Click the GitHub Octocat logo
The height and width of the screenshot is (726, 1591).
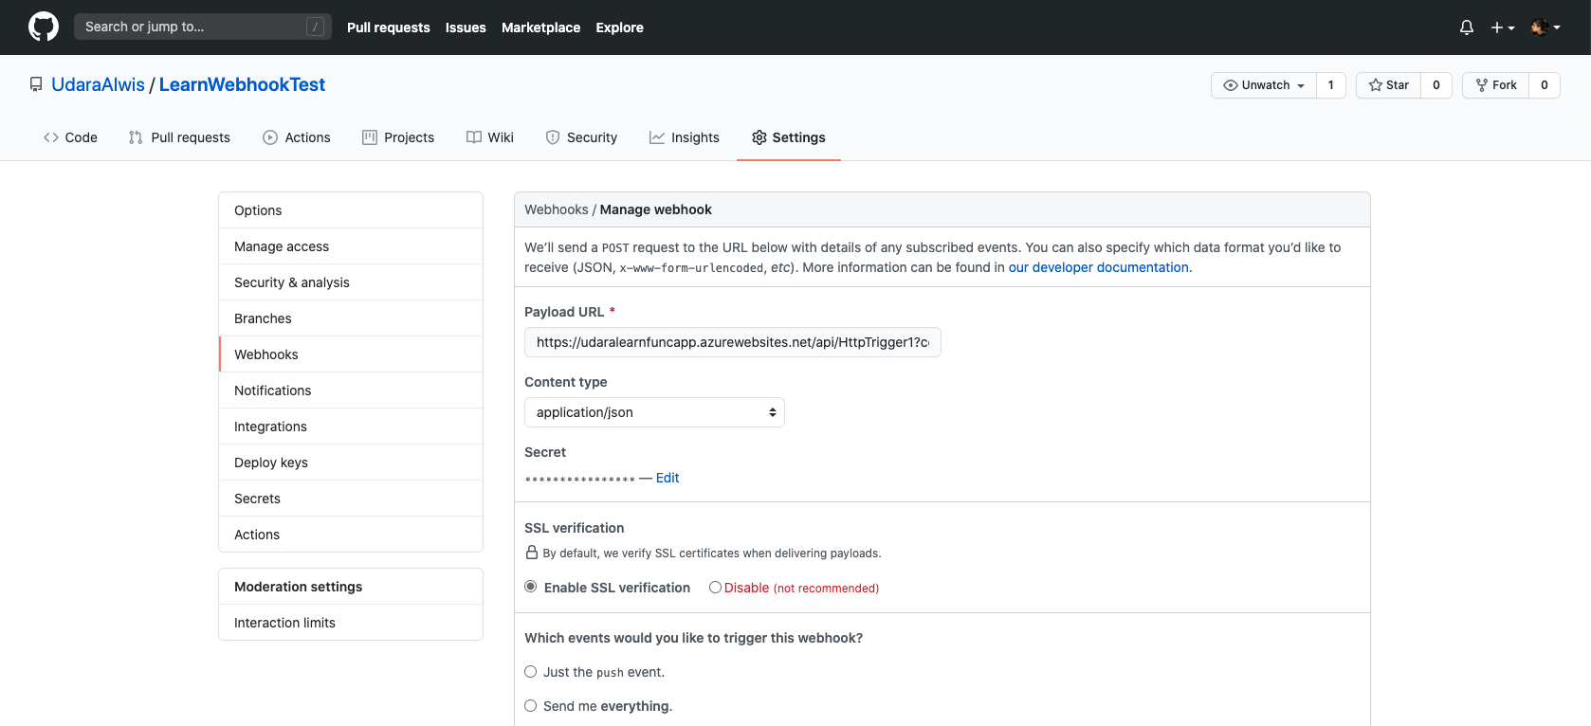pyautogui.click(x=44, y=27)
